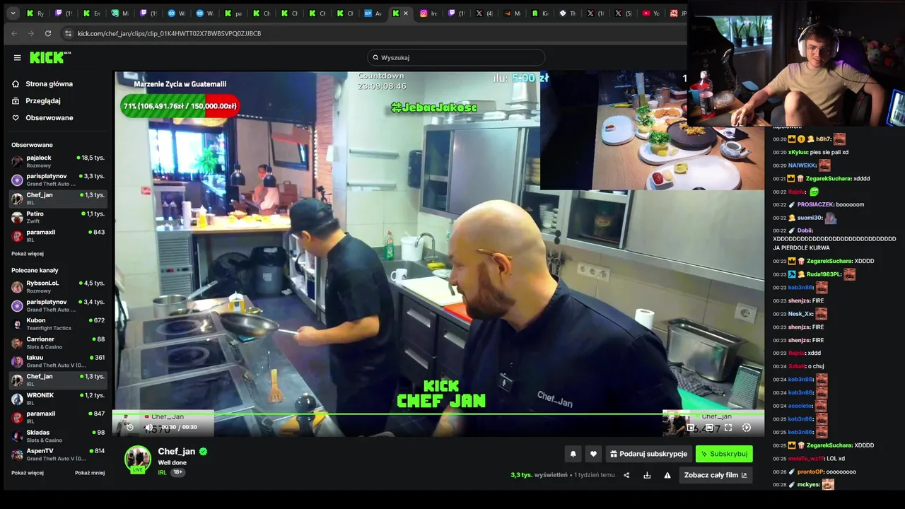Screen dimensions: 905x509
Task: Click the Chef_jan live avatar below the video
Action: point(138,460)
